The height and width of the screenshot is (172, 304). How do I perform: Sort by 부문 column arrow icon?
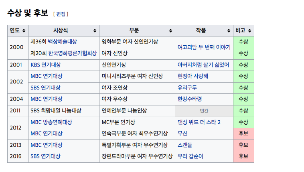(170, 31)
